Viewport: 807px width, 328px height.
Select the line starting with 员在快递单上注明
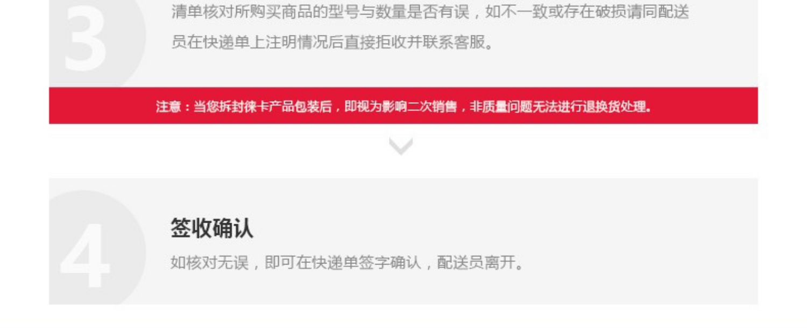click(x=332, y=42)
